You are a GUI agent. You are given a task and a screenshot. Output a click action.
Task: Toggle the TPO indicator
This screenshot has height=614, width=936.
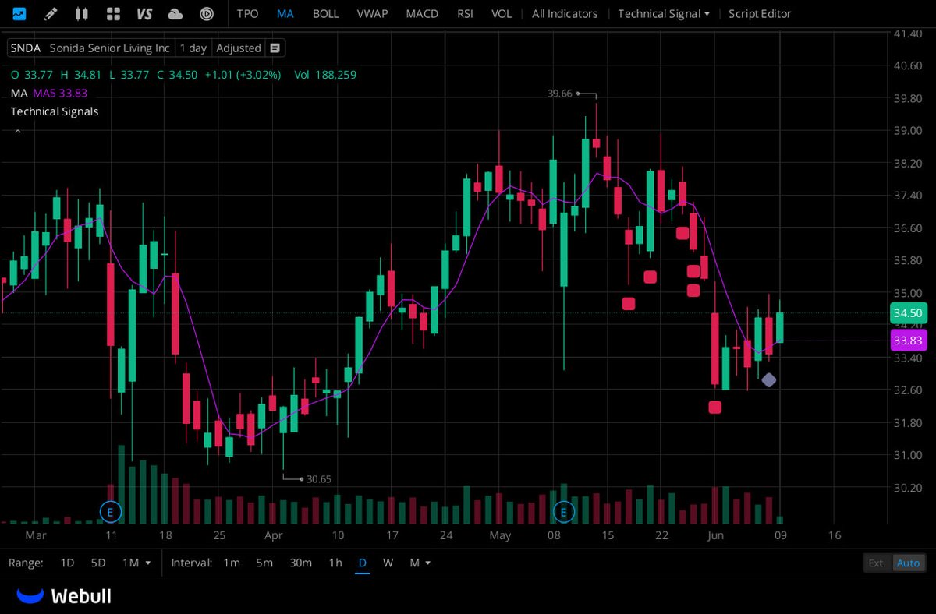point(247,13)
